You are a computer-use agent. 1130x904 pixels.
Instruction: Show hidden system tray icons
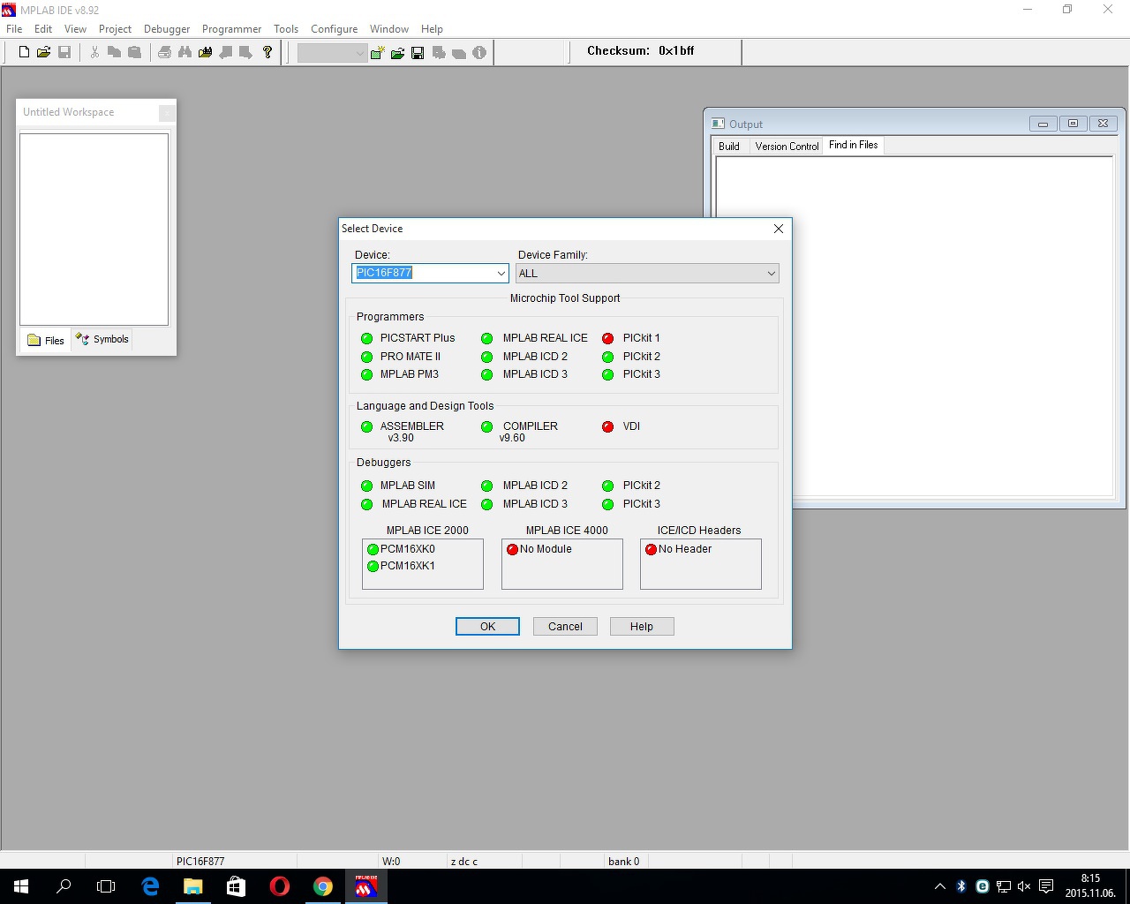pos(939,886)
